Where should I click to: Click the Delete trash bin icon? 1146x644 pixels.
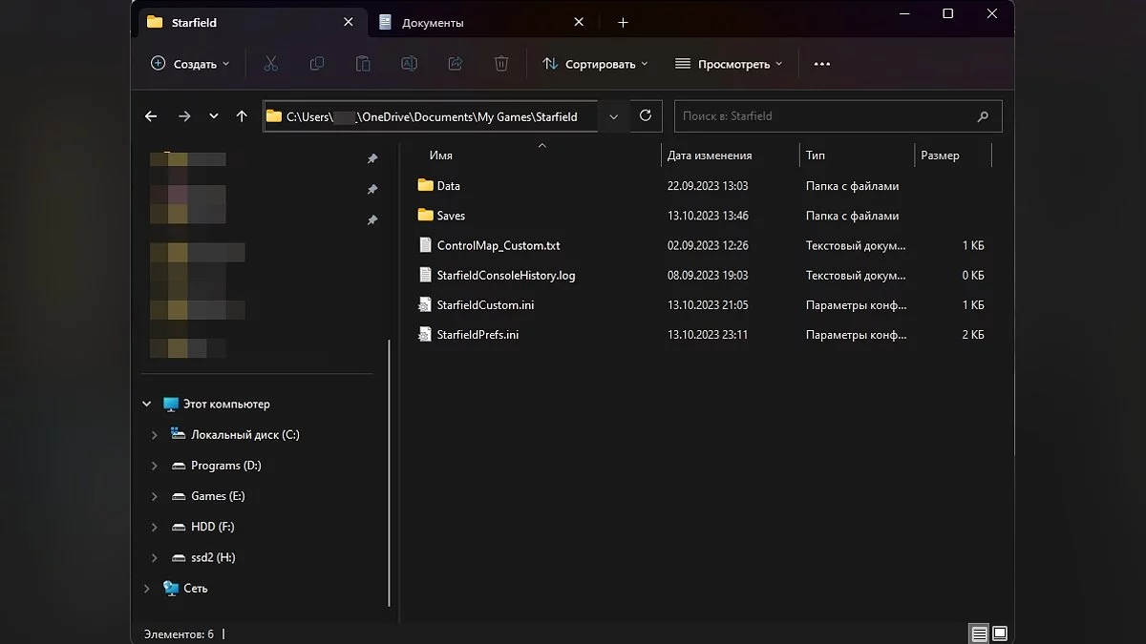tap(501, 64)
